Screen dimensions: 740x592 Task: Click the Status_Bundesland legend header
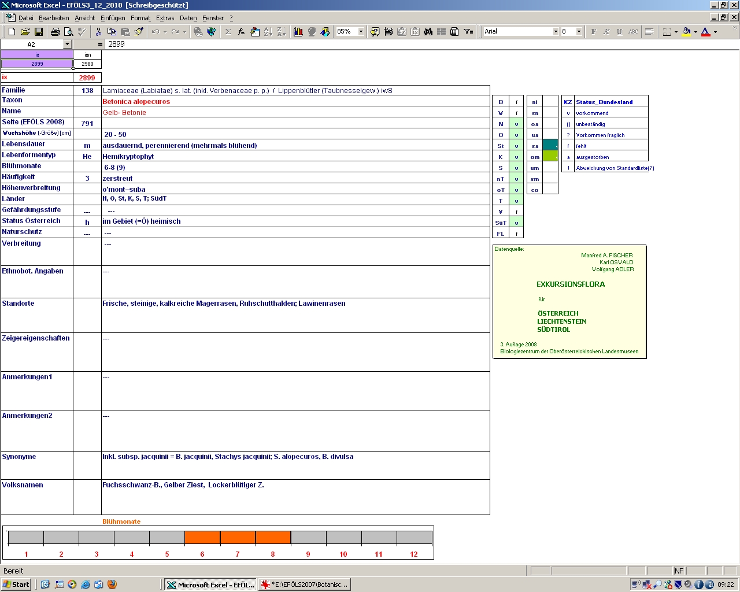pos(604,102)
